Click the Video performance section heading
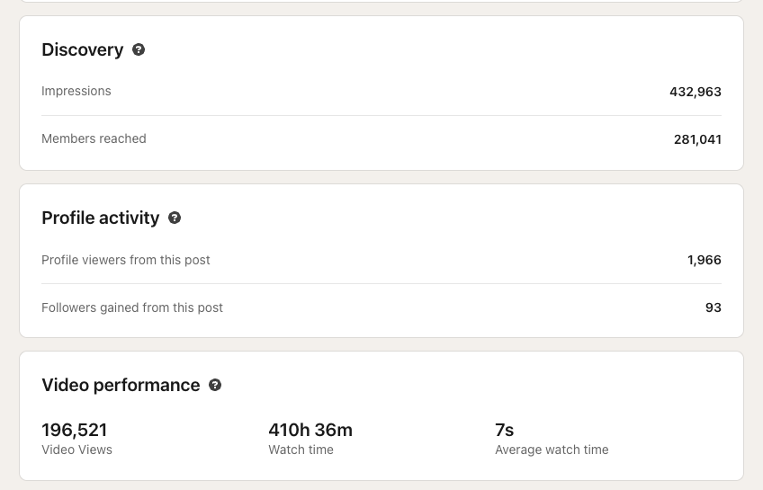763x490 pixels. click(x=121, y=385)
